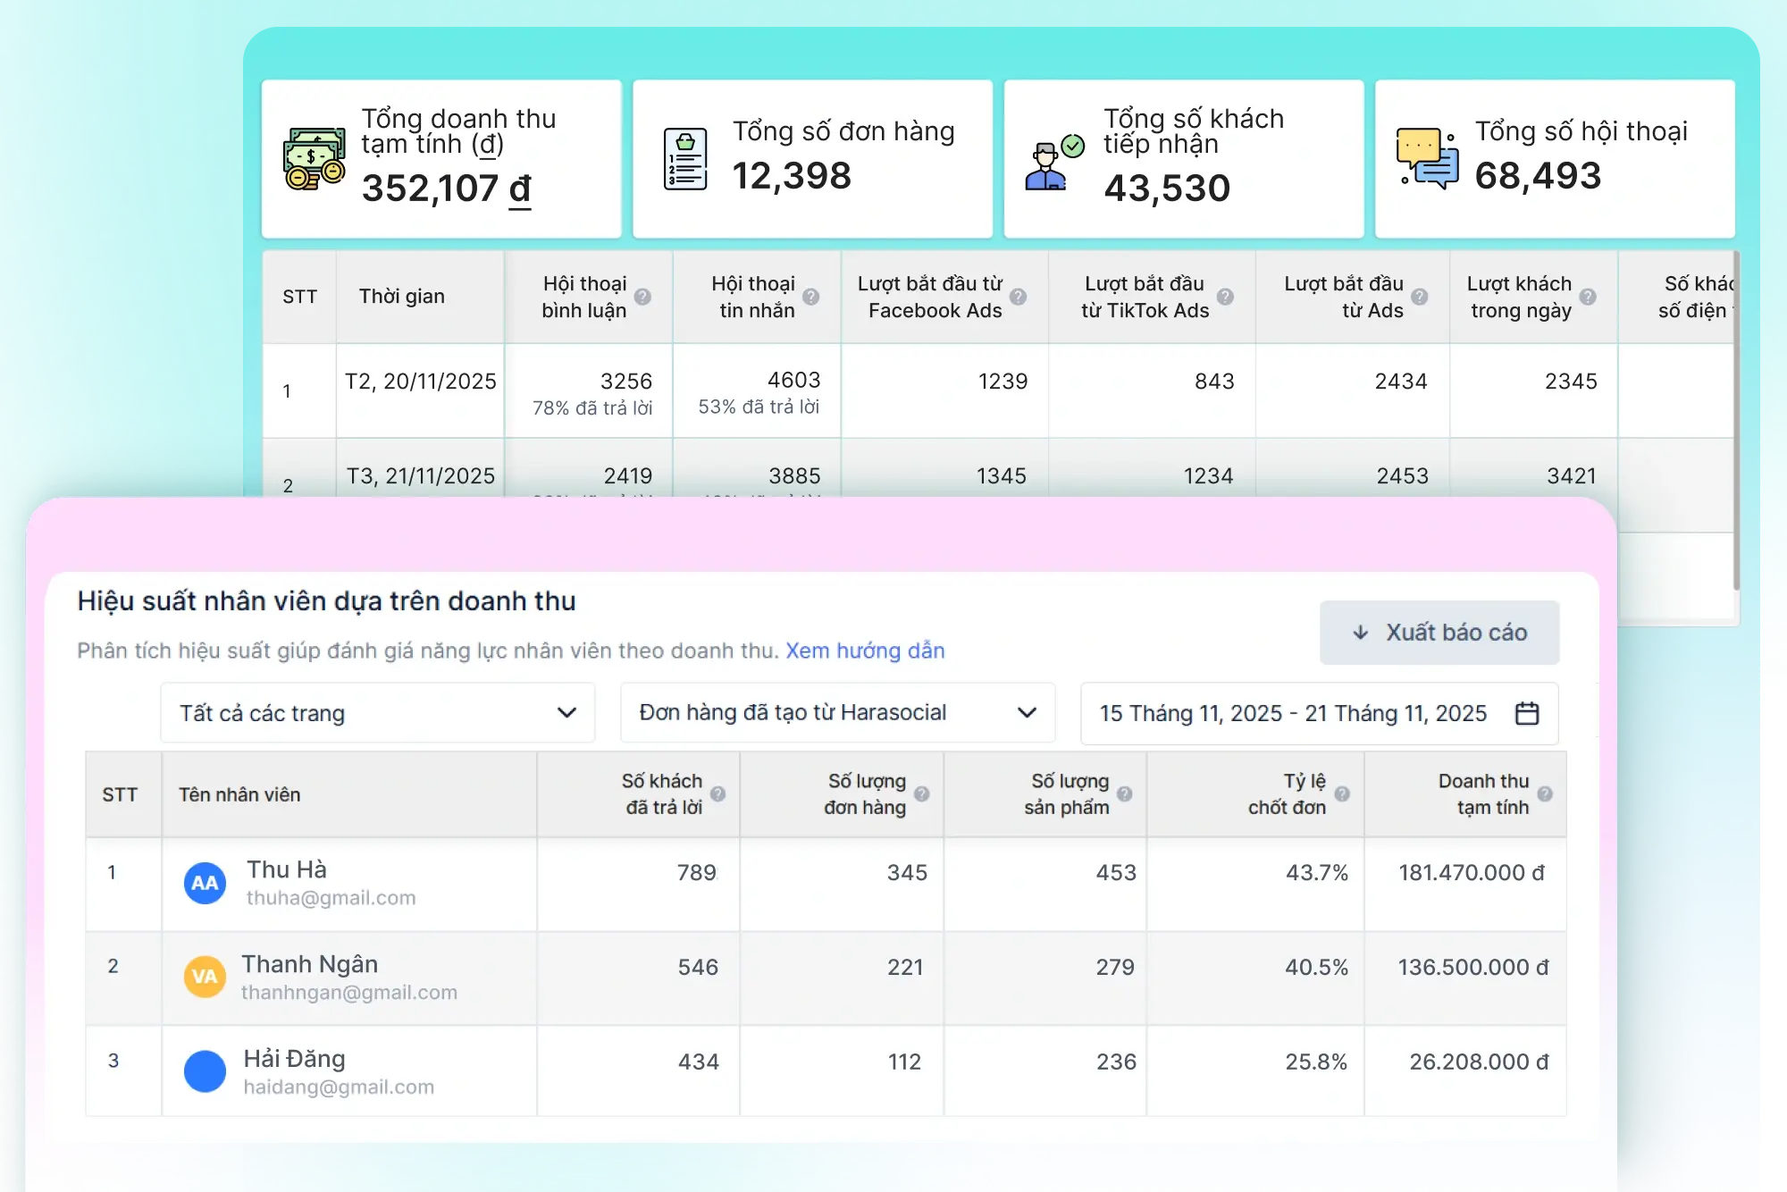The image size is (1787, 1192).
Task: Open the Tất cả các trang dropdown
Action: pos(377,713)
